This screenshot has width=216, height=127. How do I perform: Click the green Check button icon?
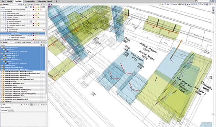pos(29,5)
